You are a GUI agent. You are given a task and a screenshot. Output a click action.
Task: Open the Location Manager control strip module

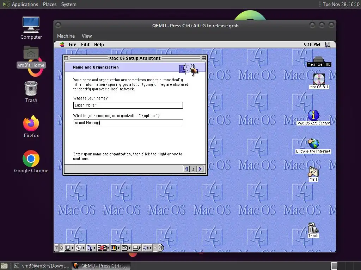(103, 248)
